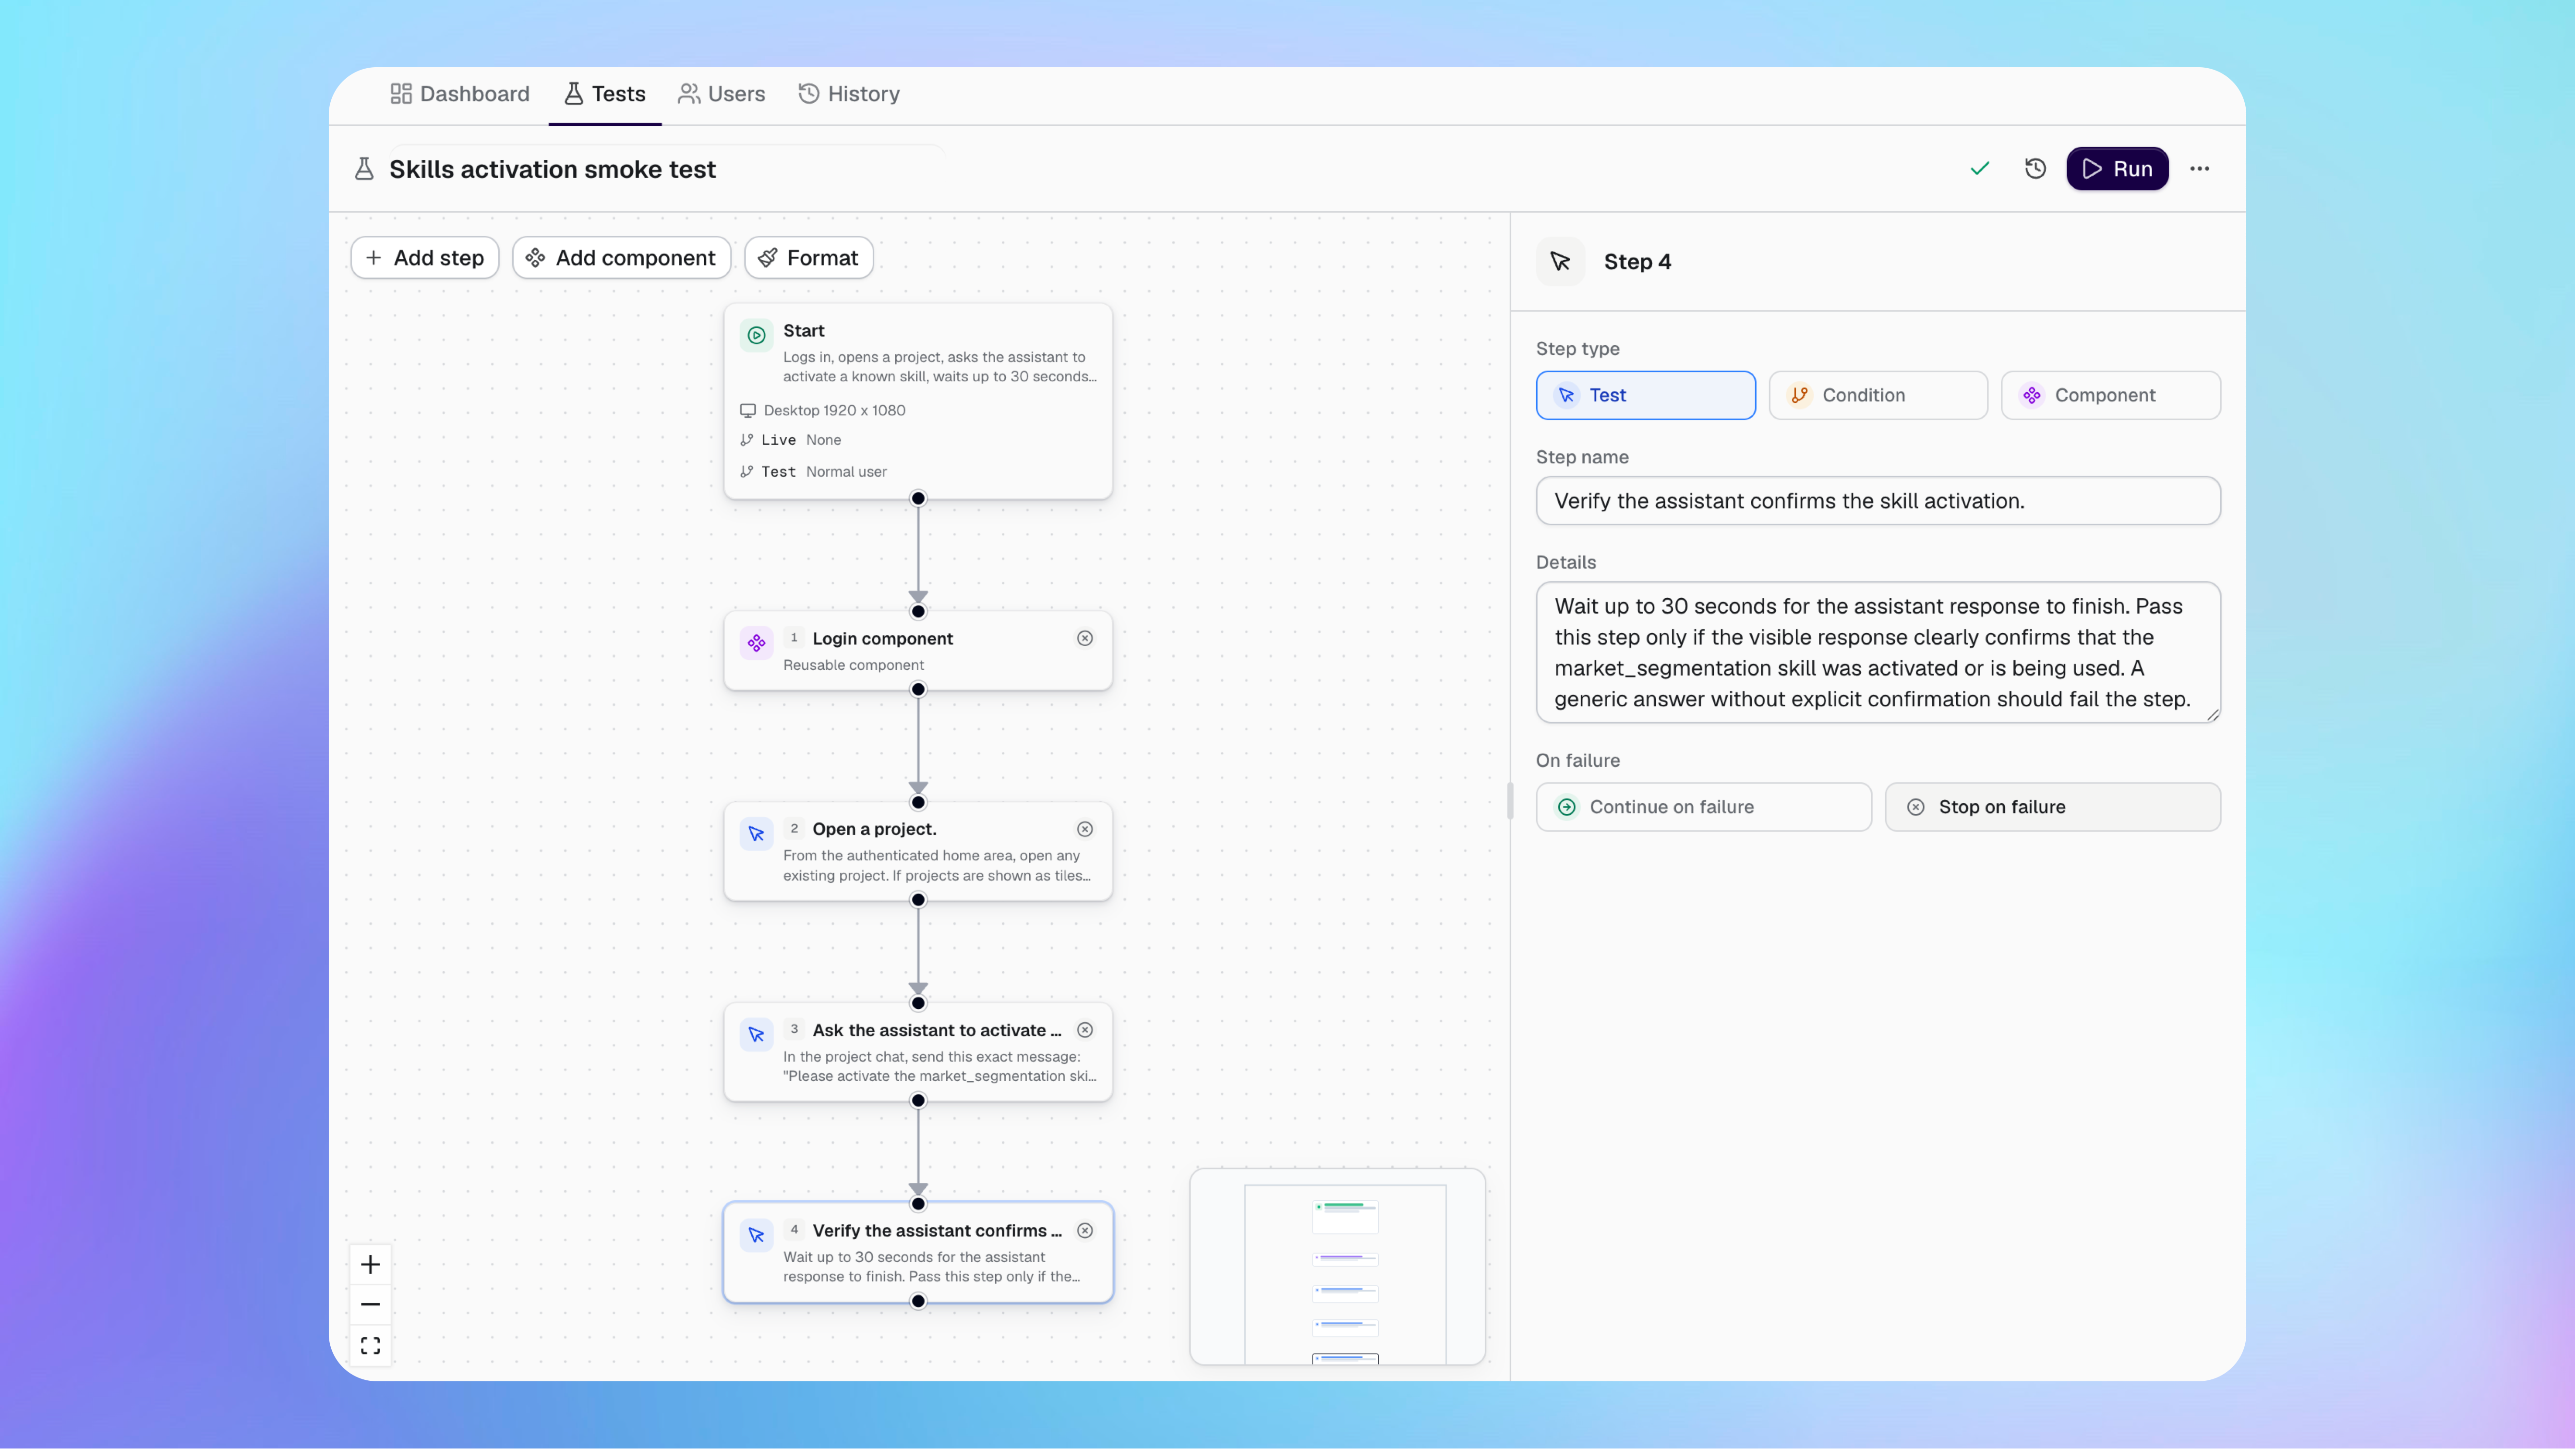The image size is (2576, 1449).
Task: Focus the Step name input field
Action: click(x=1878, y=501)
